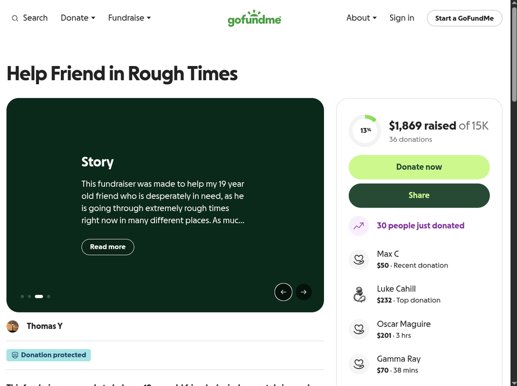Open the Fundraise dropdown menu
Image resolution: width=517 pixels, height=386 pixels.
[129, 18]
